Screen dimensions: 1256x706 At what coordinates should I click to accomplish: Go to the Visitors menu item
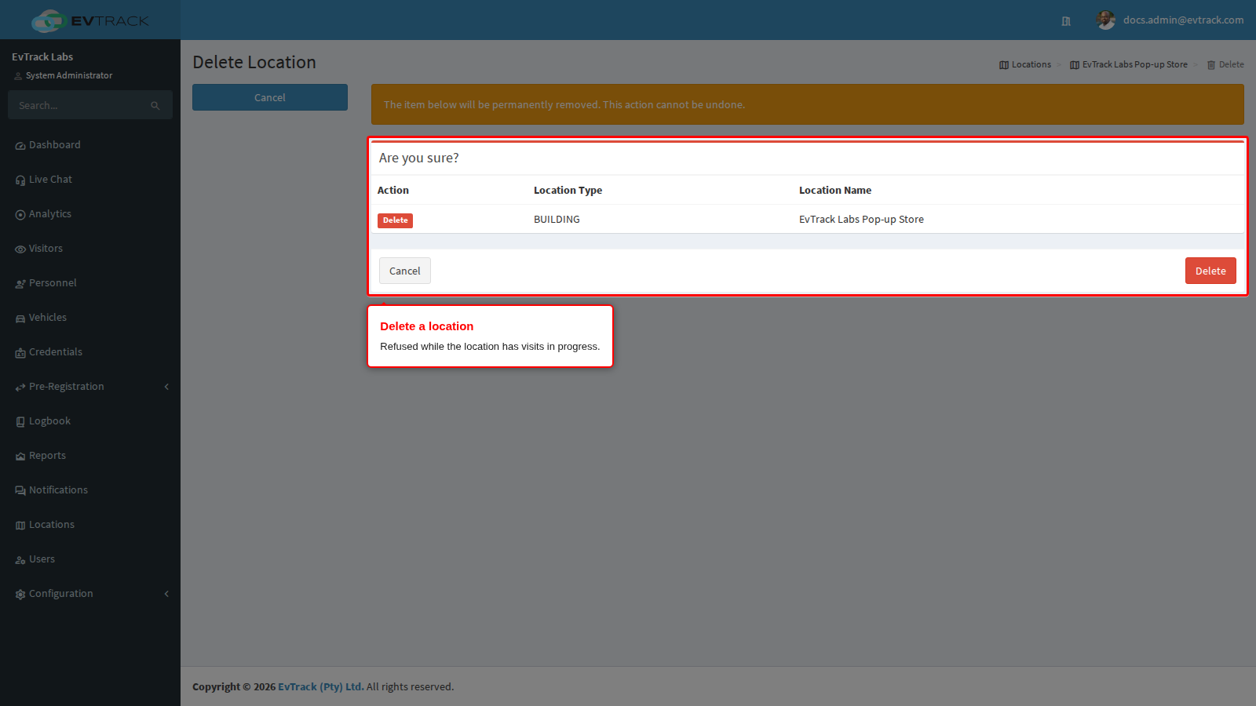tap(90, 249)
